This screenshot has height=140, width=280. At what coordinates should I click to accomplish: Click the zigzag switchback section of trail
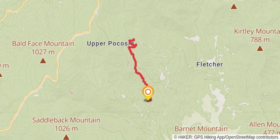[x=133, y=43]
